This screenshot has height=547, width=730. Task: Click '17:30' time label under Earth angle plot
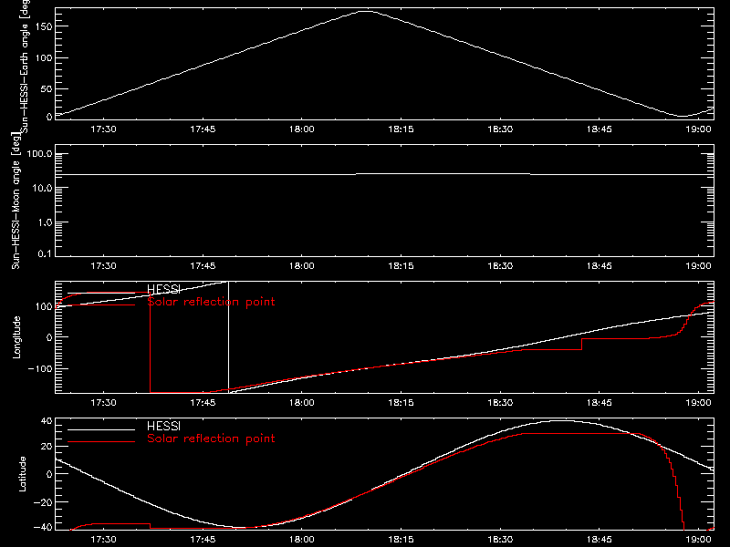[103, 129]
